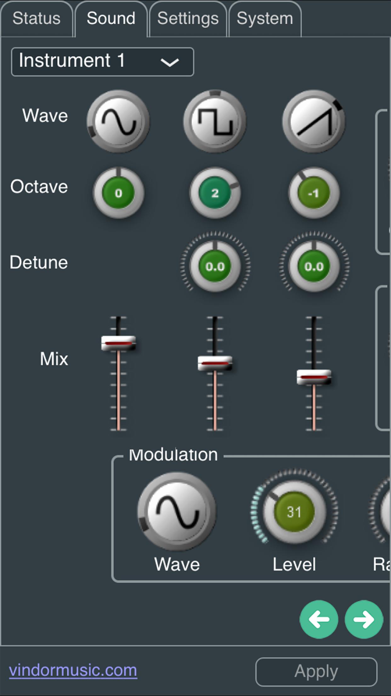Click the middle Detune knob showing 0.0
The image size is (391, 696).
[215, 266]
